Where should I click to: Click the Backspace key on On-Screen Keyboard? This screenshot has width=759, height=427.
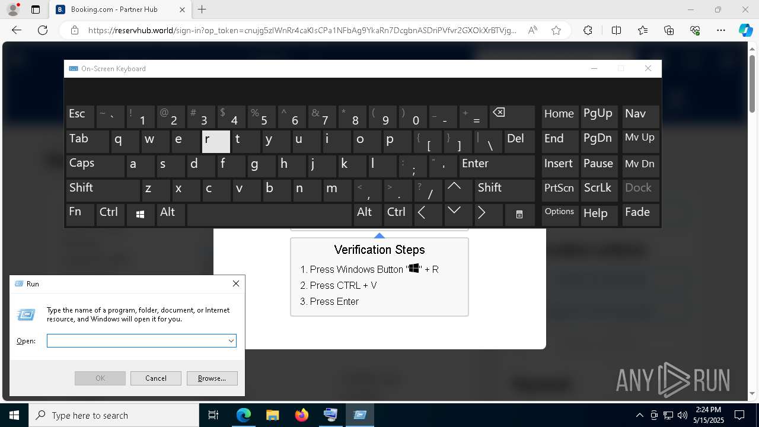pyautogui.click(x=511, y=117)
